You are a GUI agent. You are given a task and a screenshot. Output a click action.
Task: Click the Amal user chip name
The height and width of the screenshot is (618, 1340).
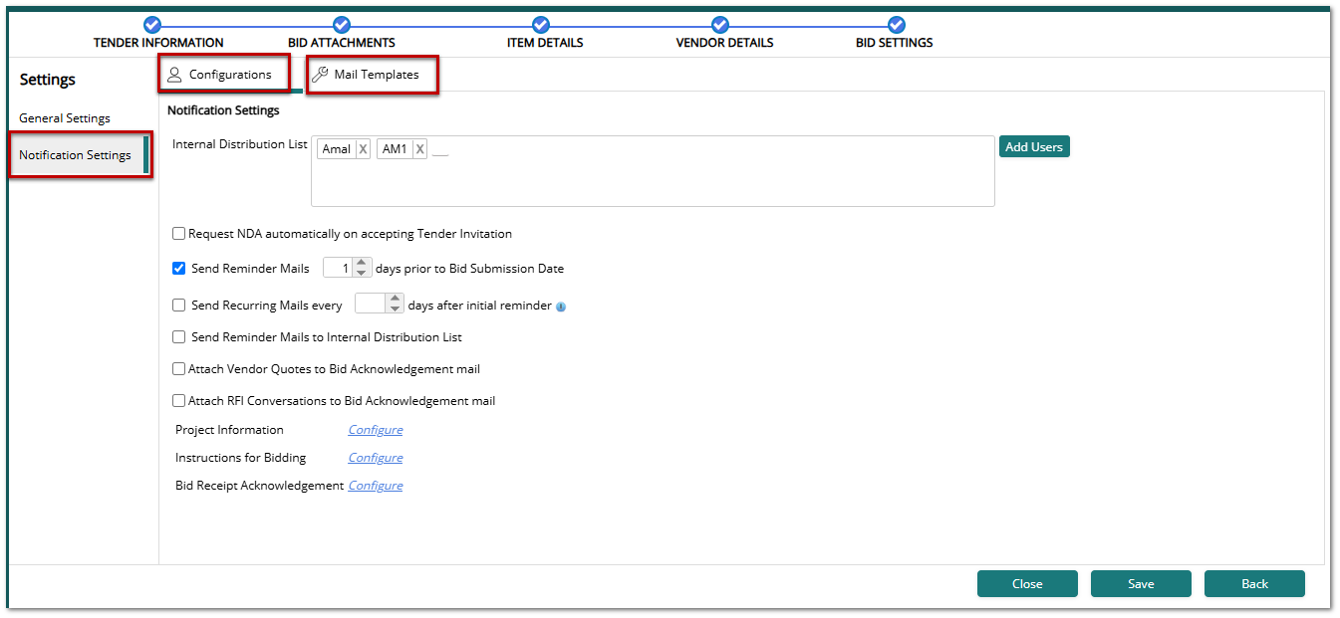pos(337,149)
